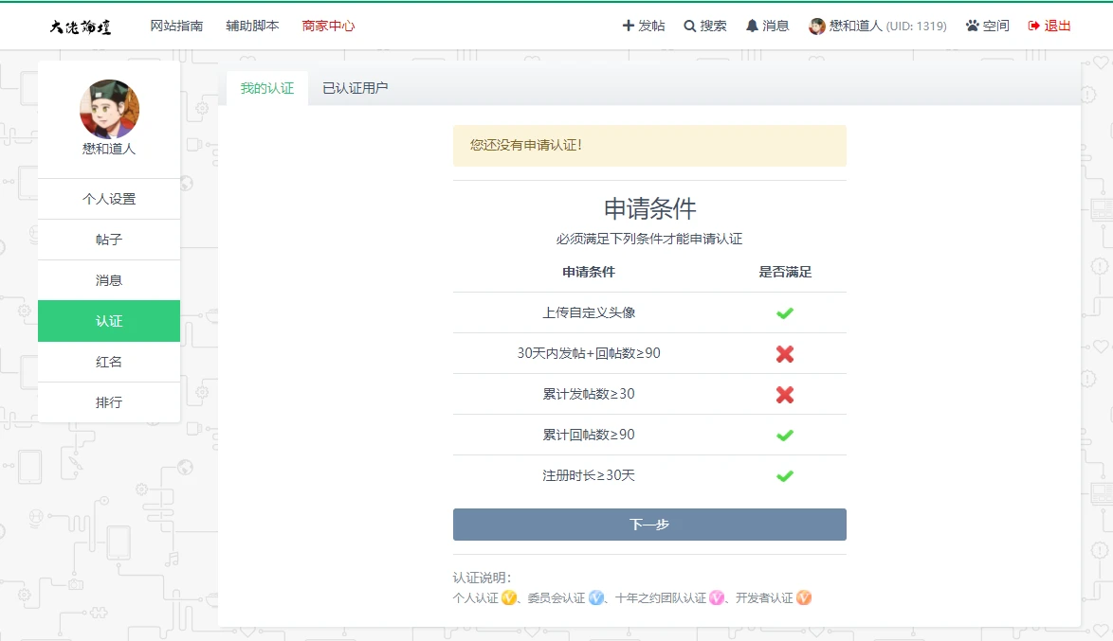Open search via the magnifier icon
This screenshot has height=641, width=1113.
[689, 27]
